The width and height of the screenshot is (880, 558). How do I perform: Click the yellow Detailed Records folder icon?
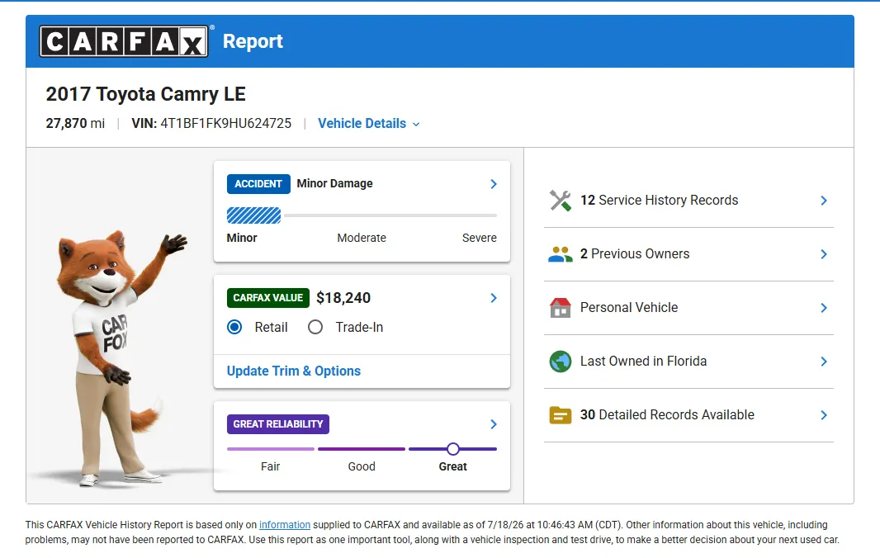[x=560, y=415]
